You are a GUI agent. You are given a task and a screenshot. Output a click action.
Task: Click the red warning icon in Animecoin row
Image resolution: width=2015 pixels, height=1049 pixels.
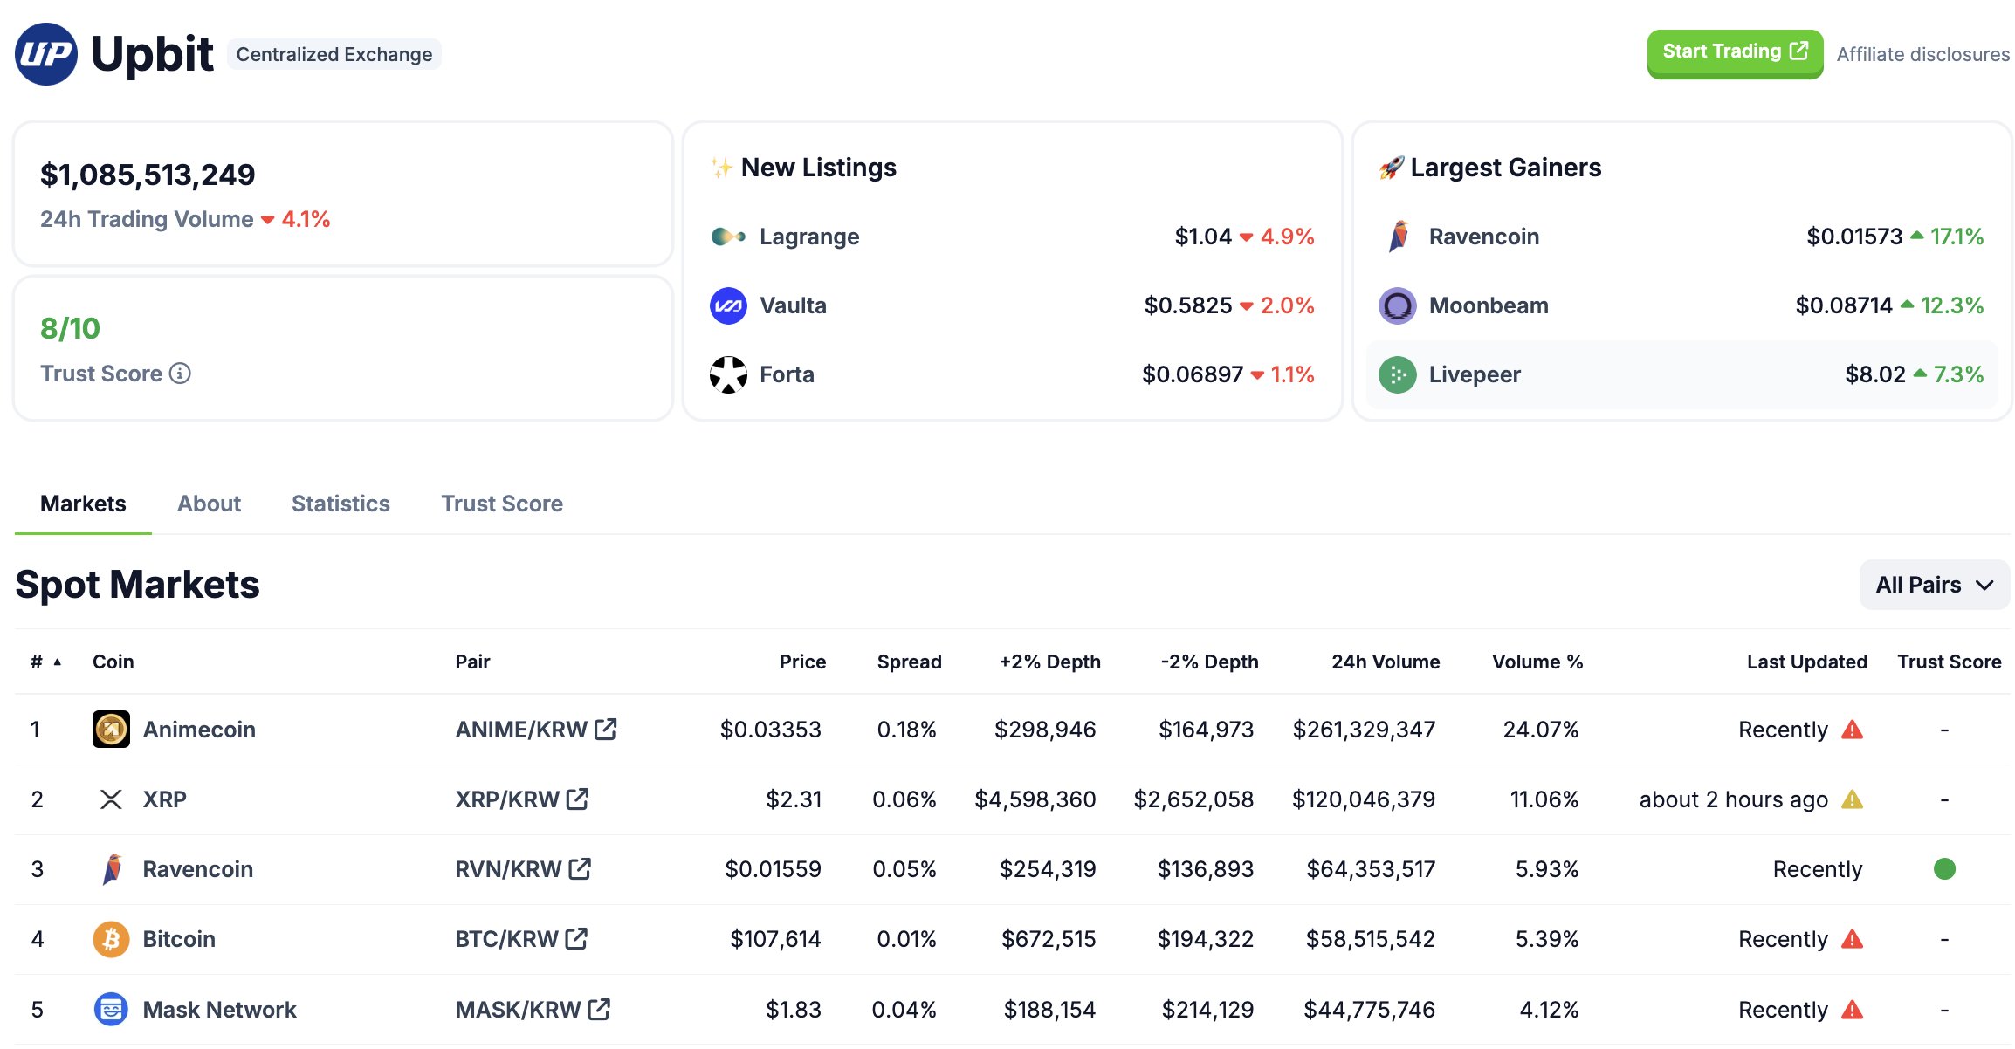1852,730
